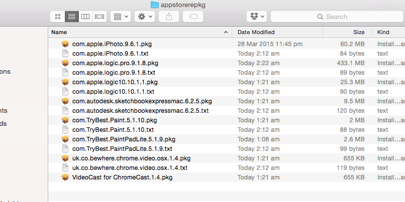Viewport: 405px width, 202px height.
Task: Click the date 28 Mar 2015 11:45 pm
Action: coord(270,44)
